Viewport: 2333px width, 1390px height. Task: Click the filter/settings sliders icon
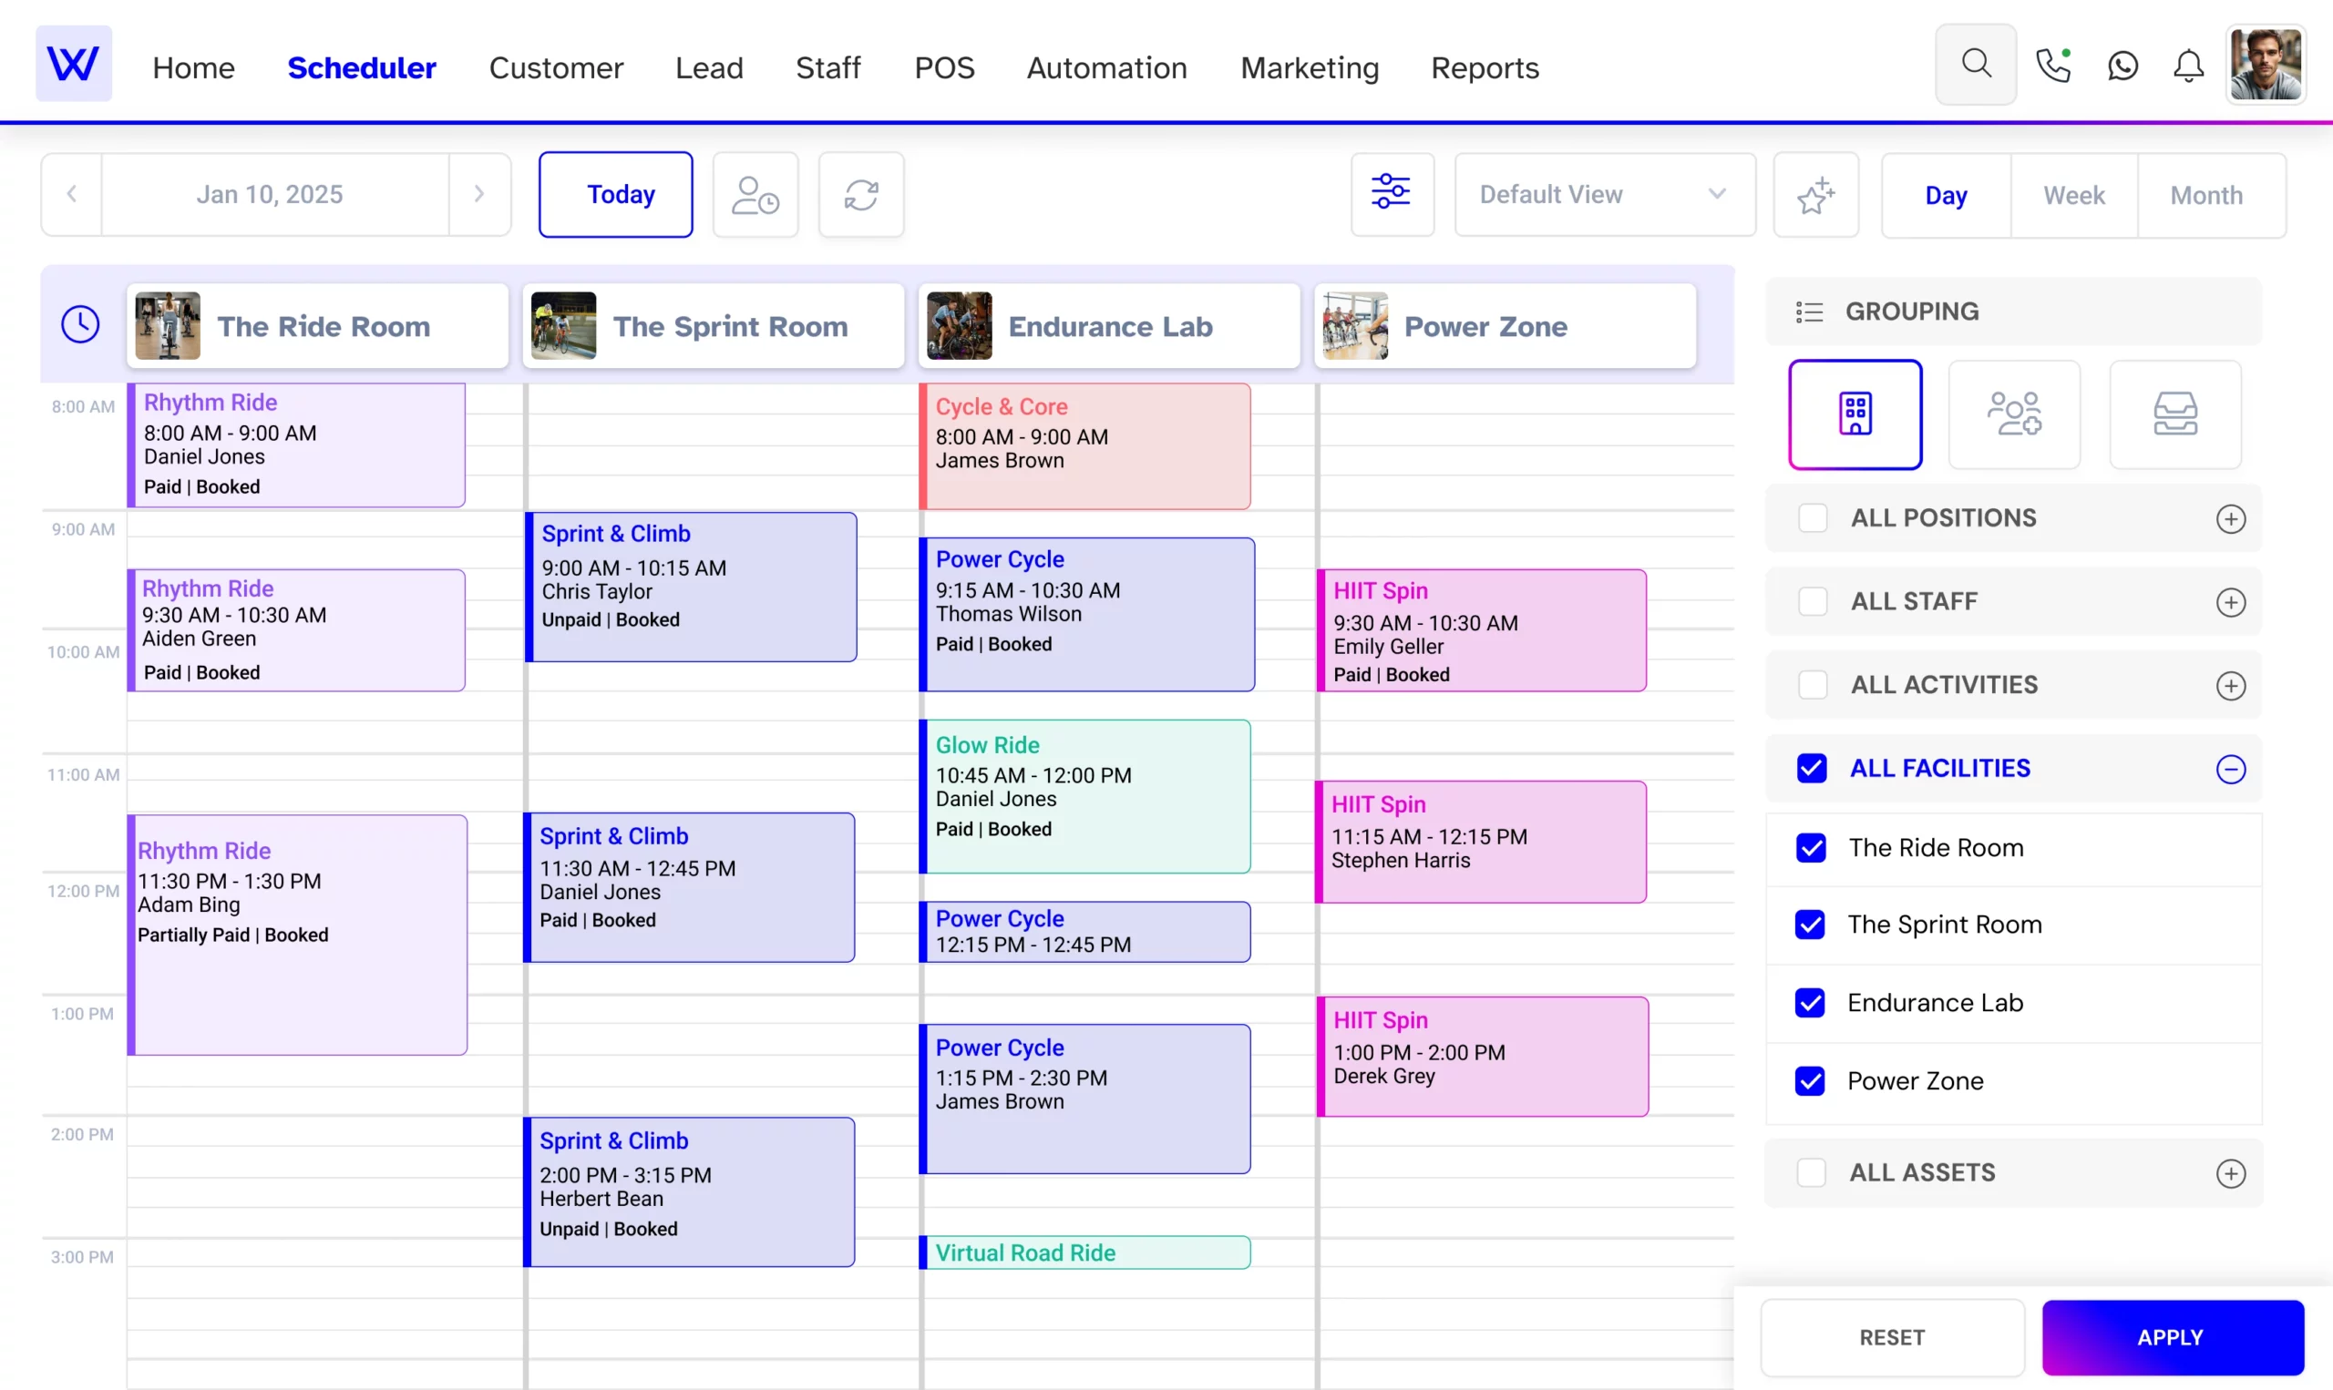(1392, 194)
